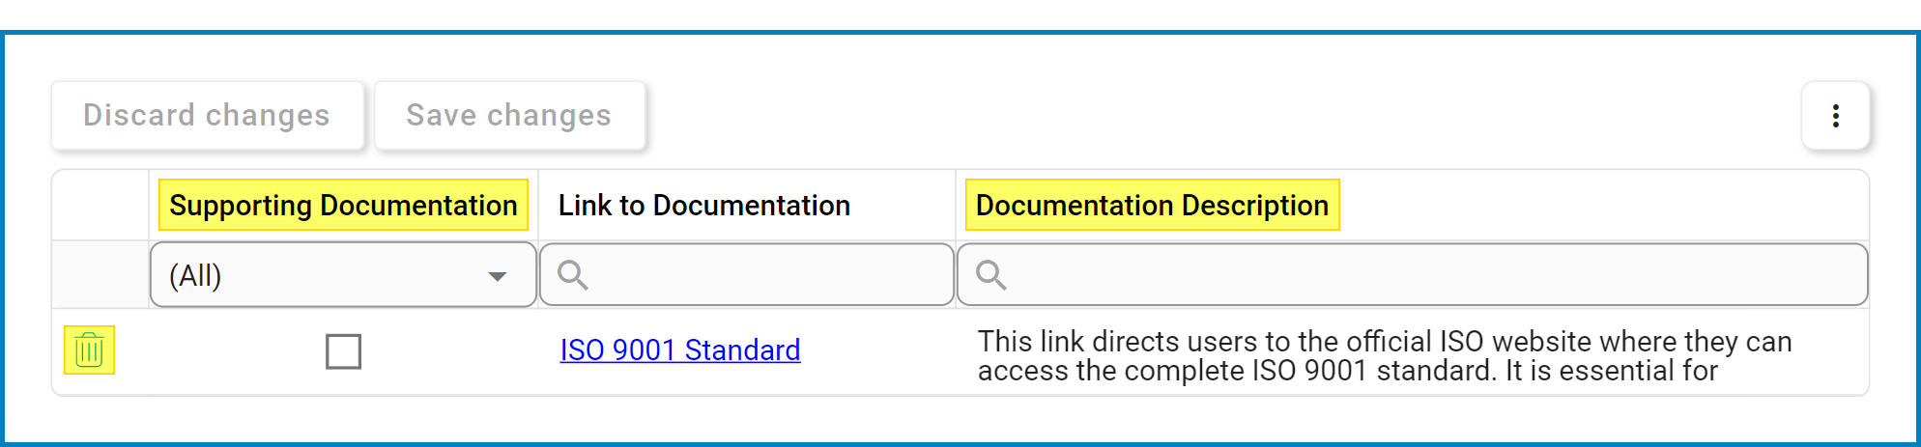Viewport: 1921px width, 447px height.
Task: Click the Supporting Documentation cell around the checkbox
Action: (343, 352)
